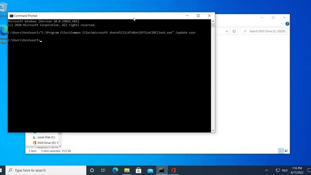Open network status tray icon
The width and height of the screenshot is (311, 175).
[277, 170]
